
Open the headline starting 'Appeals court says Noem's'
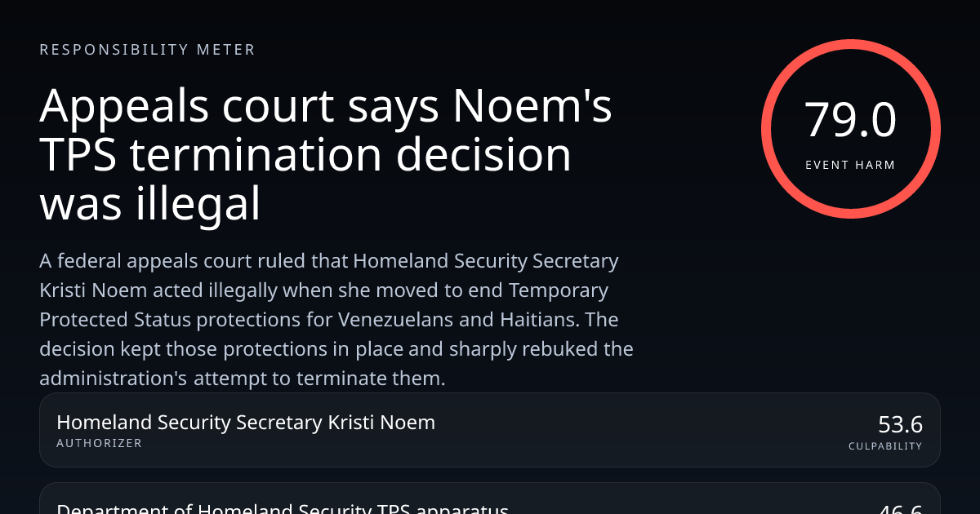click(325, 106)
